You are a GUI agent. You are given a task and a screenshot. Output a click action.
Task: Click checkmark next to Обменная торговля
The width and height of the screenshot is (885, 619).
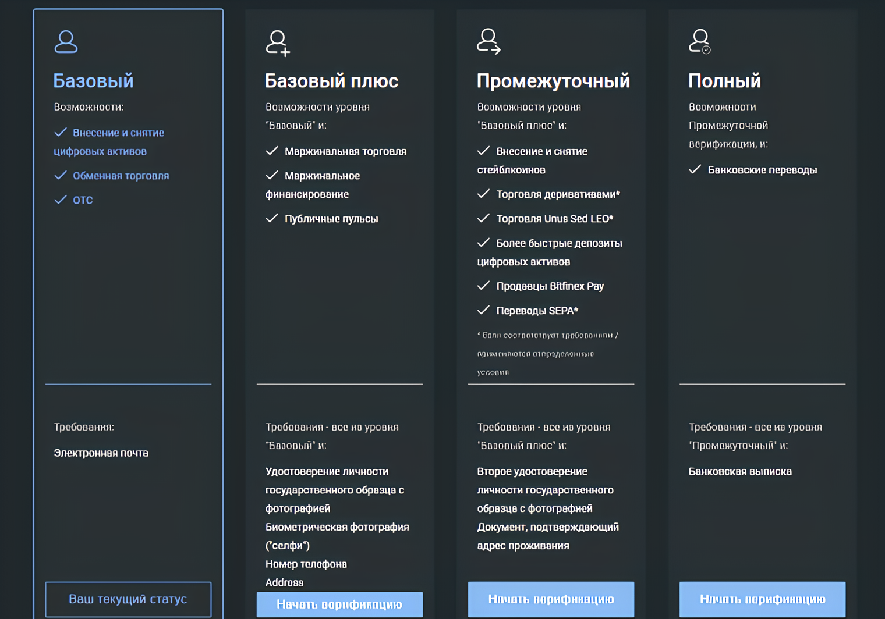(x=61, y=176)
